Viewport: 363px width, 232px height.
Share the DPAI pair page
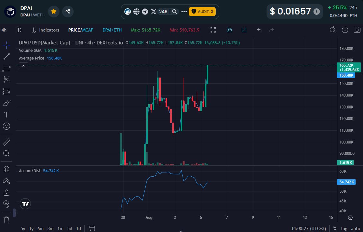pos(68,11)
